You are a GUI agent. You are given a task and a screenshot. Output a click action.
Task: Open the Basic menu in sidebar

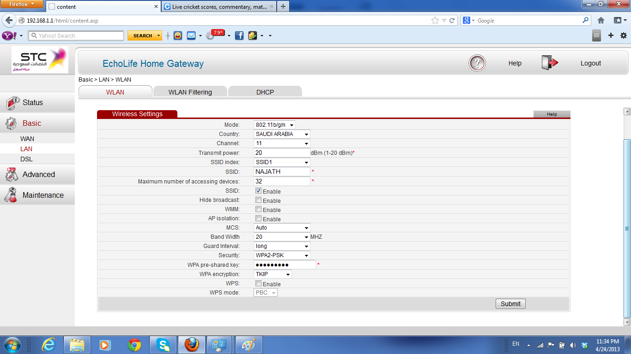[x=37, y=123]
